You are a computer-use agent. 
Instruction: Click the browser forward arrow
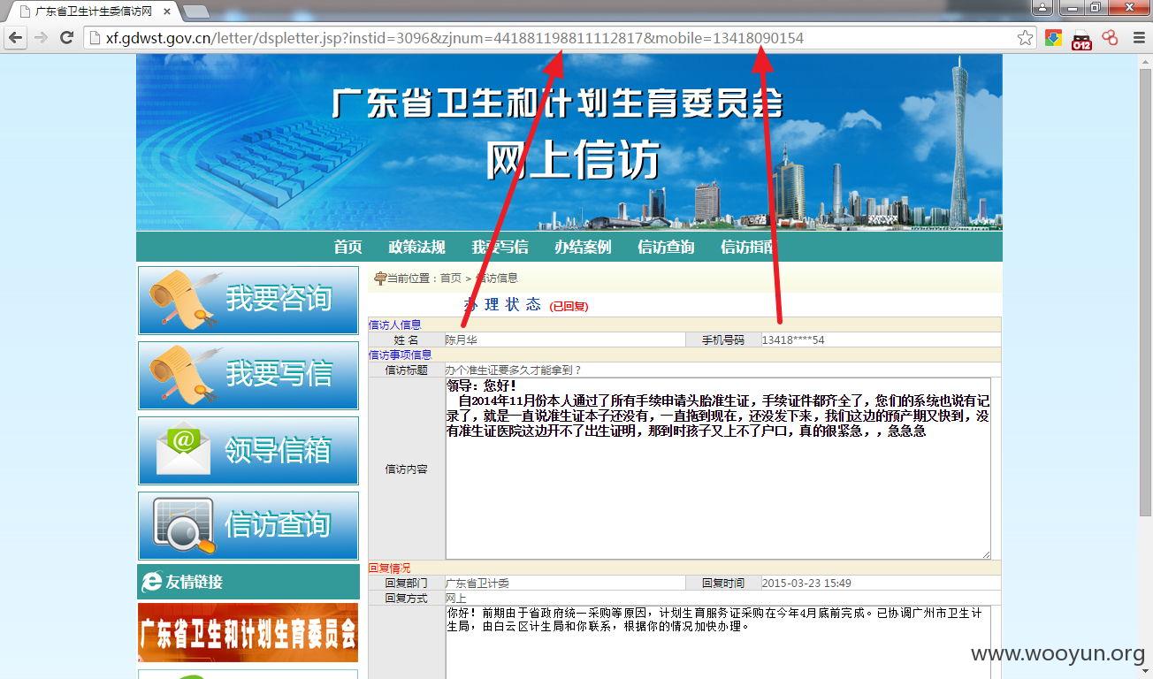point(41,38)
